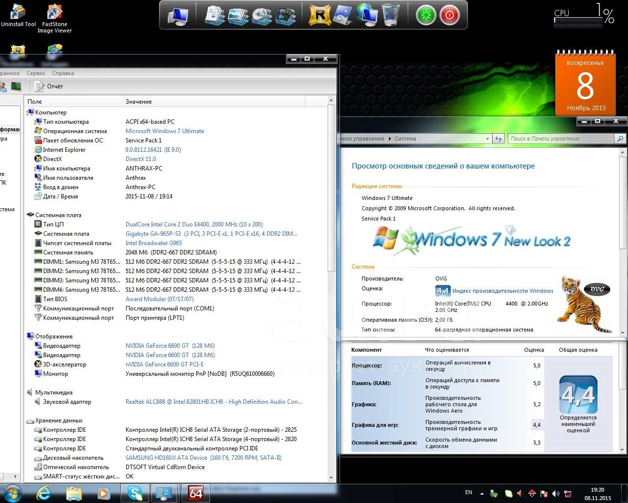The height and width of the screenshot is (503, 628).
Task: Open the Intel Broadwater G965 link
Action: pos(154,243)
